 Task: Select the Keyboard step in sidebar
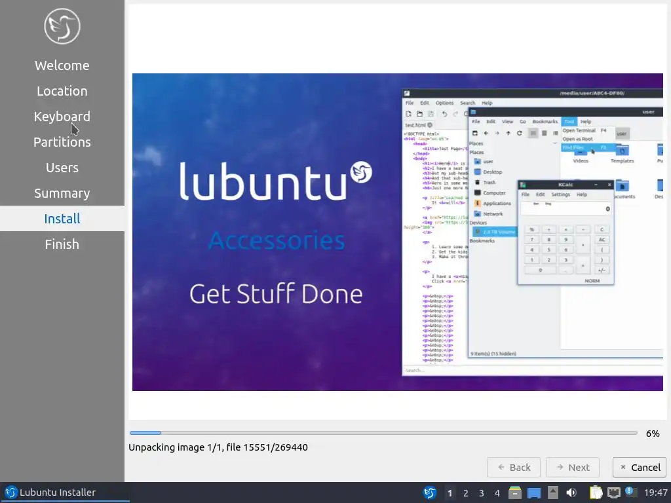click(62, 117)
